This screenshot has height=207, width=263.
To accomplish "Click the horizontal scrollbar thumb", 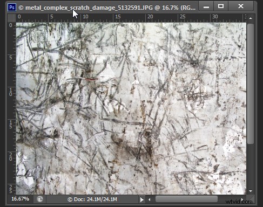I will [x=186, y=199].
